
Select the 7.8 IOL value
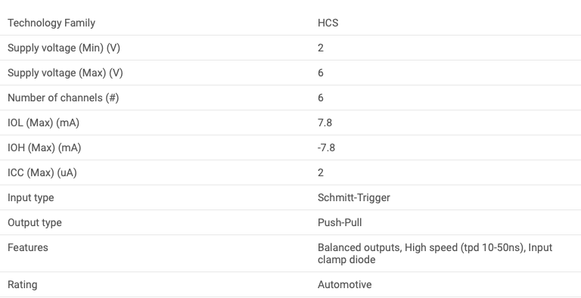(325, 123)
